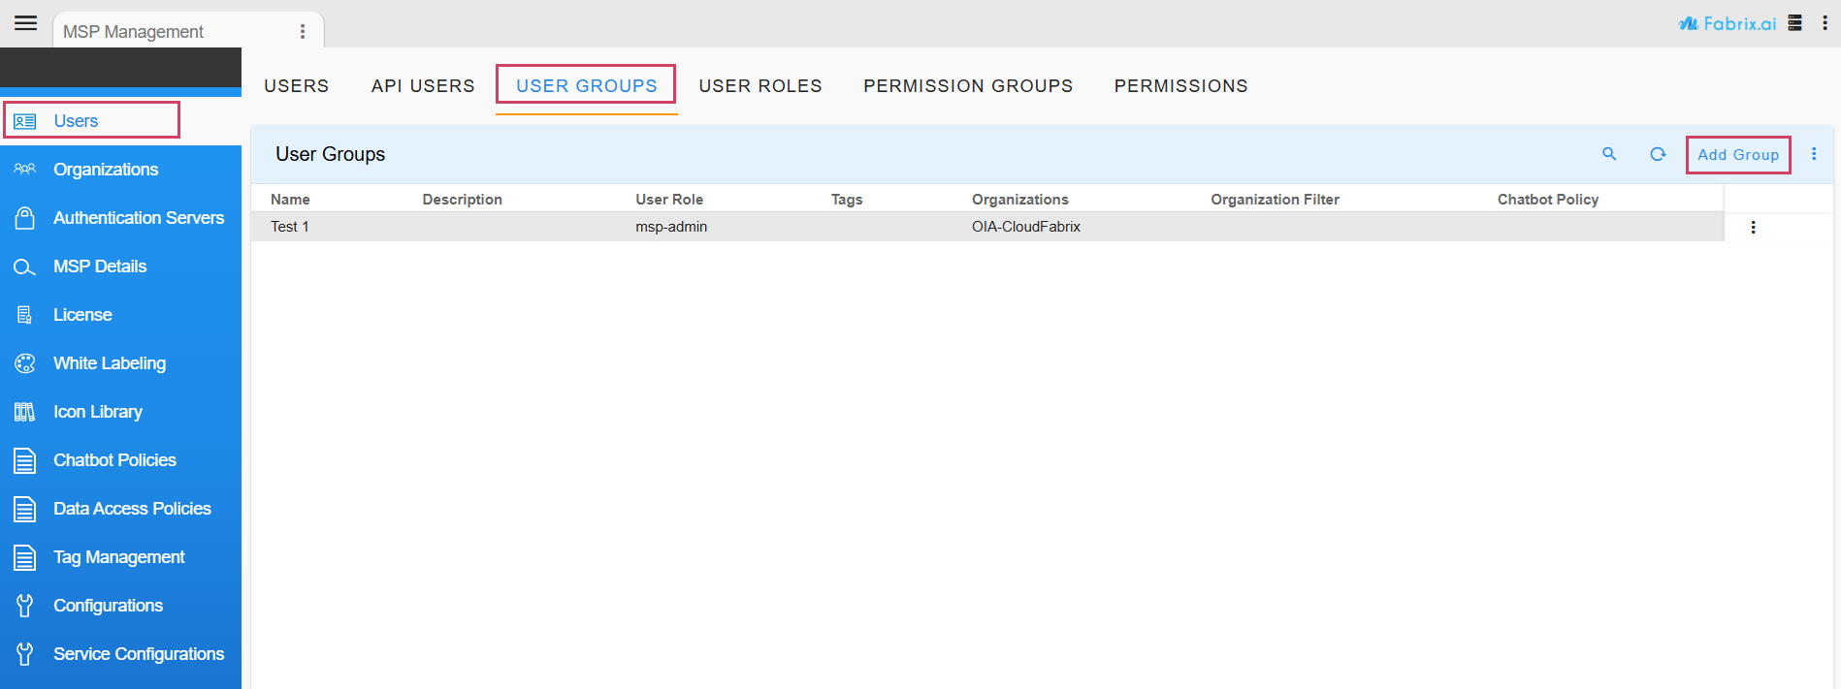Image resolution: width=1841 pixels, height=689 pixels.
Task: Open the License section
Action: (x=82, y=315)
